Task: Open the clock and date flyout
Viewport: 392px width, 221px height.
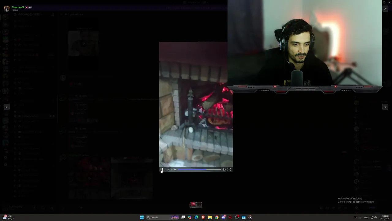Action: [x=385, y=217]
